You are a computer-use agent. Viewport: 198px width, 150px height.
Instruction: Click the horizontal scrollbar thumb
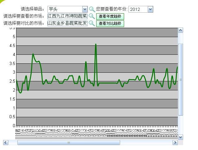(x=69, y=143)
